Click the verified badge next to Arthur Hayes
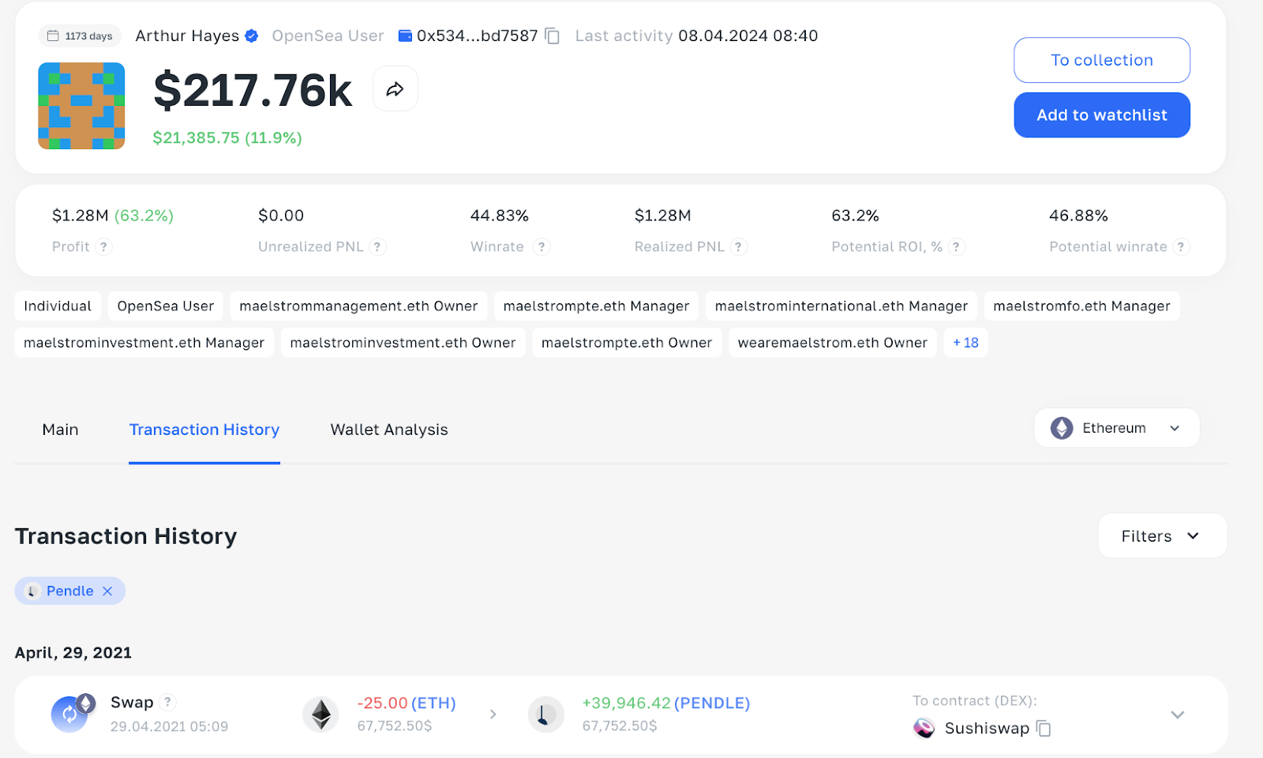1263x758 pixels. pyautogui.click(x=252, y=36)
